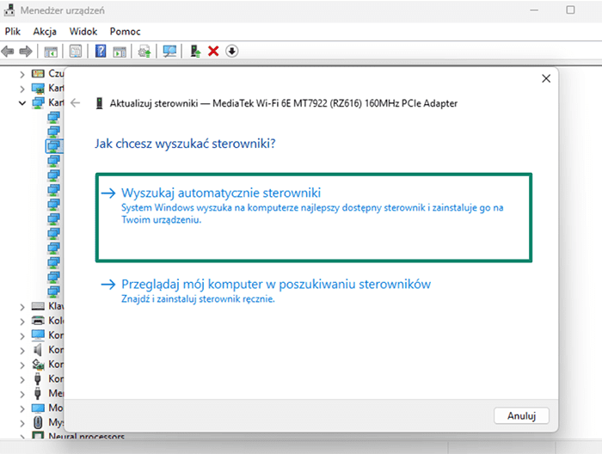Open the Widok menu

tap(83, 32)
